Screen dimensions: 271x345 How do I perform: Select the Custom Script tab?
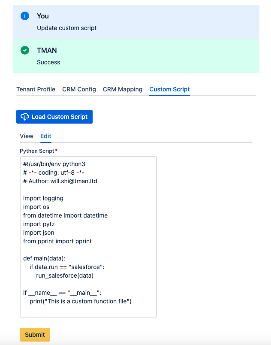(169, 89)
